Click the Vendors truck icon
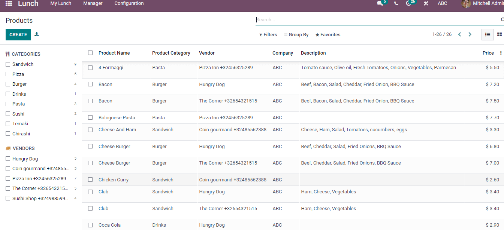This screenshot has height=230, width=504. [x=8, y=148]
